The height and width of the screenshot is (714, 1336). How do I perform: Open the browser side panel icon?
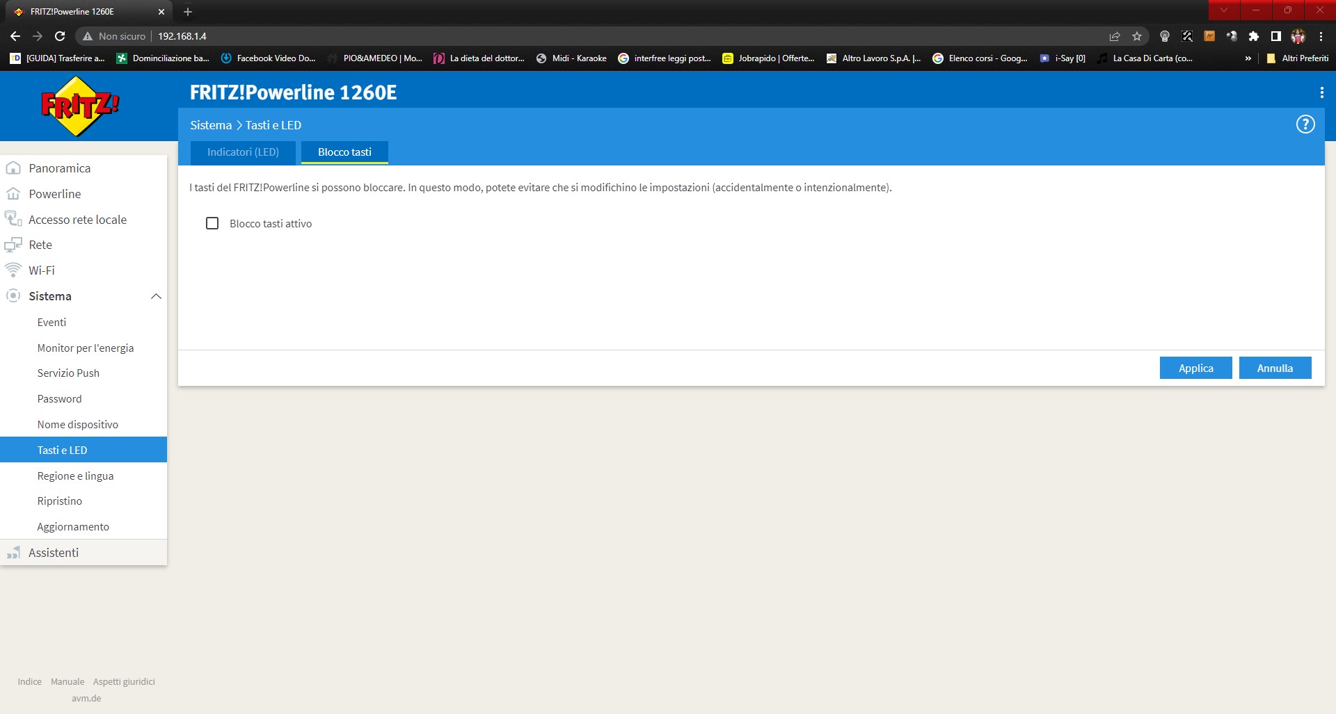click(x=1276, y=36)
